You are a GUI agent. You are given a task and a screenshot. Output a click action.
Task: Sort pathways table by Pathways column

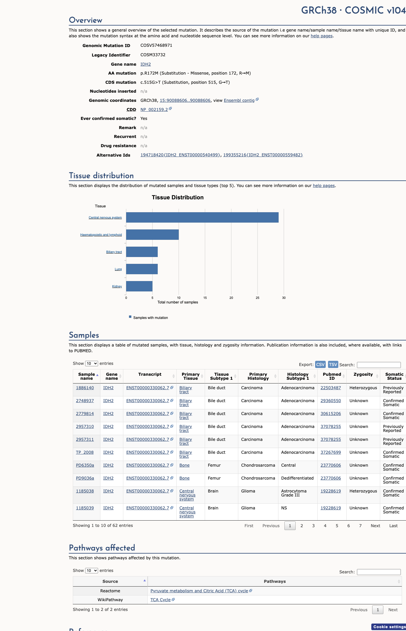click(x=399, y=581)
